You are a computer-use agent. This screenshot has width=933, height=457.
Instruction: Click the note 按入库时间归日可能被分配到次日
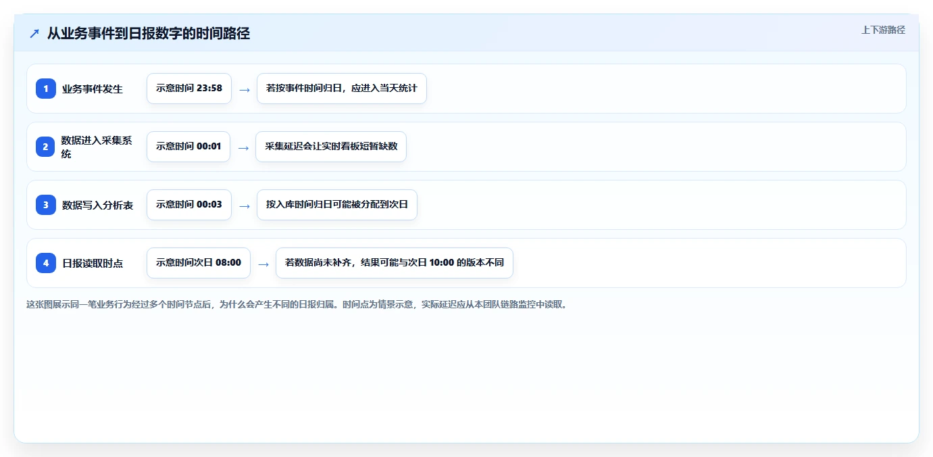(x=337, y=205)
